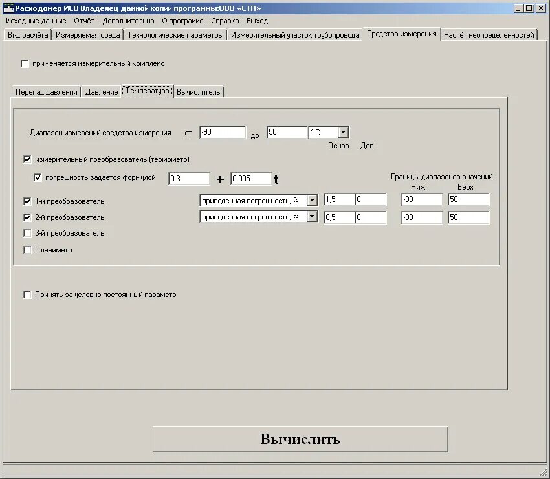Go to 'Расчёт неопределенностей' tab
This screenshot has width=550, height=479.
[489, 35]
